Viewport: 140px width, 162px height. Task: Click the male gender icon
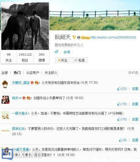[x=57, y=52]
